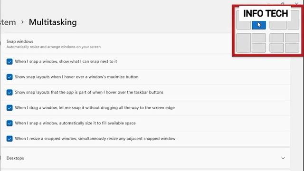The height and width of the screenshot is (171, 304).
Task: Uncheck snap without dragging to screen edge
Action: [9, 108]
